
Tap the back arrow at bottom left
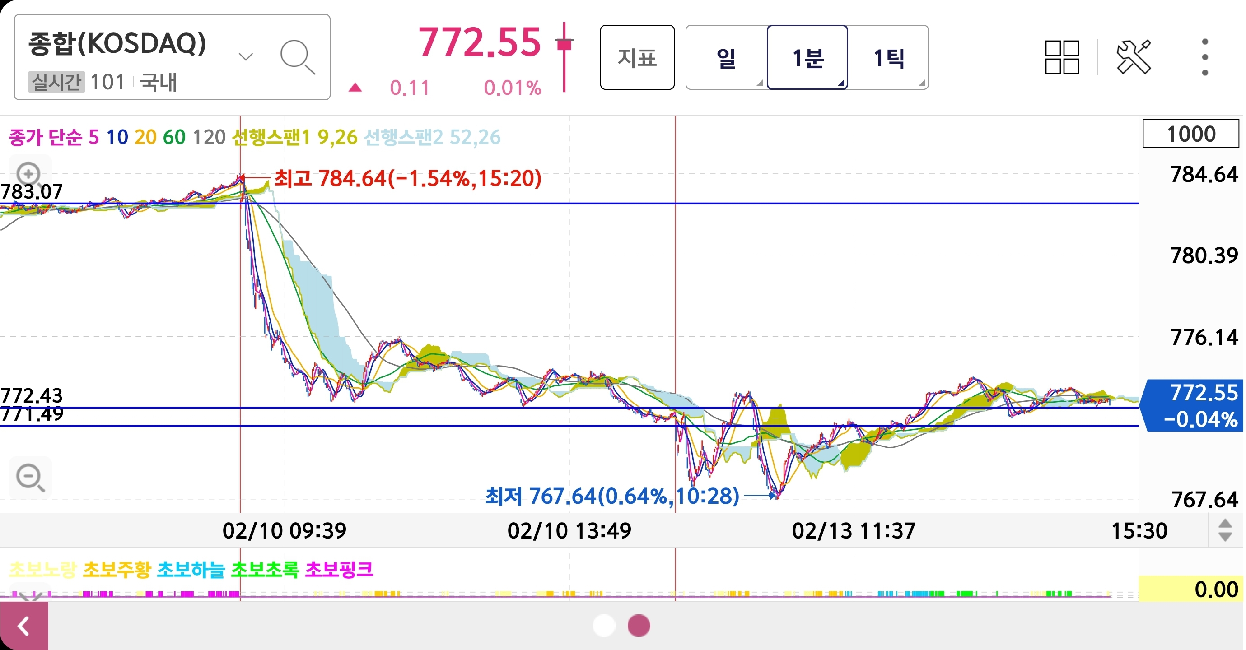click(x=23, y=626)
